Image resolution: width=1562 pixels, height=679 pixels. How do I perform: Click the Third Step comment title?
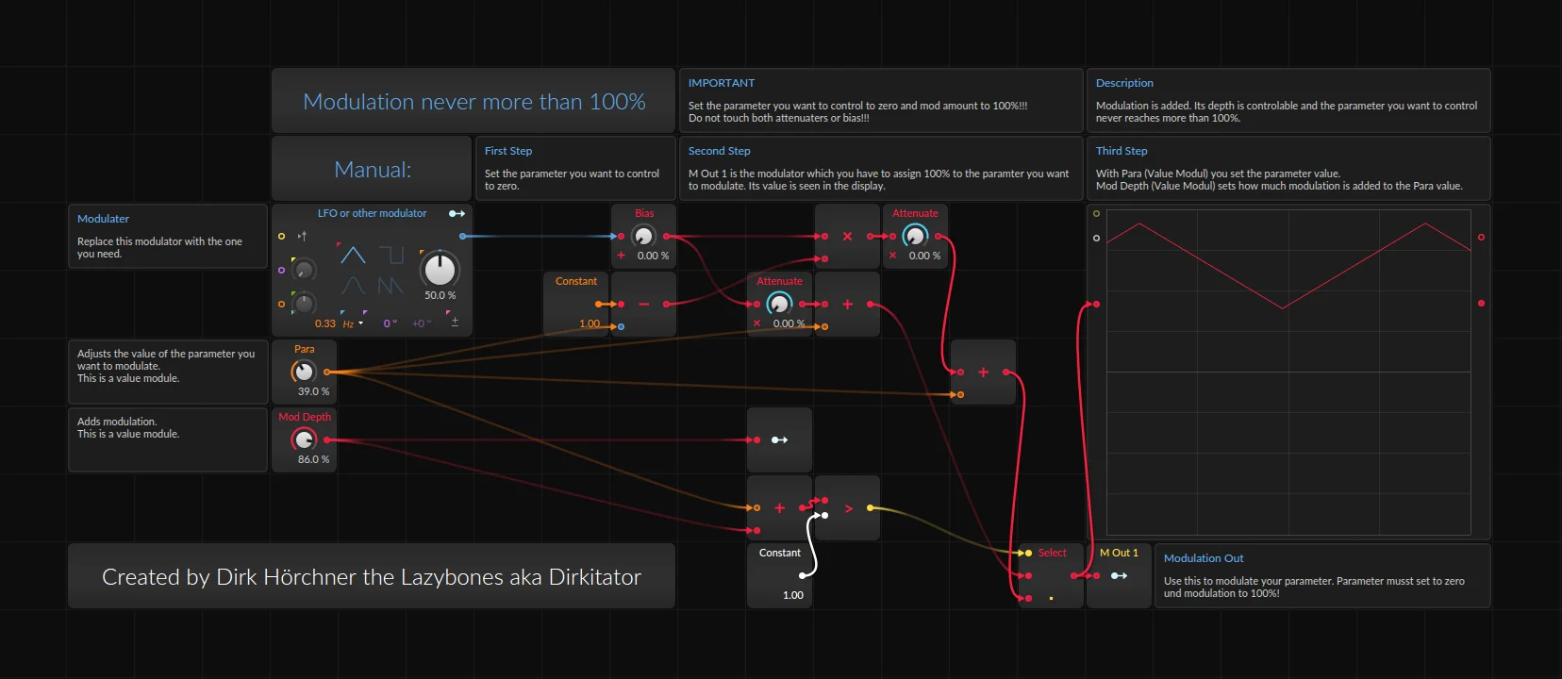click(x=1122, y=151)
